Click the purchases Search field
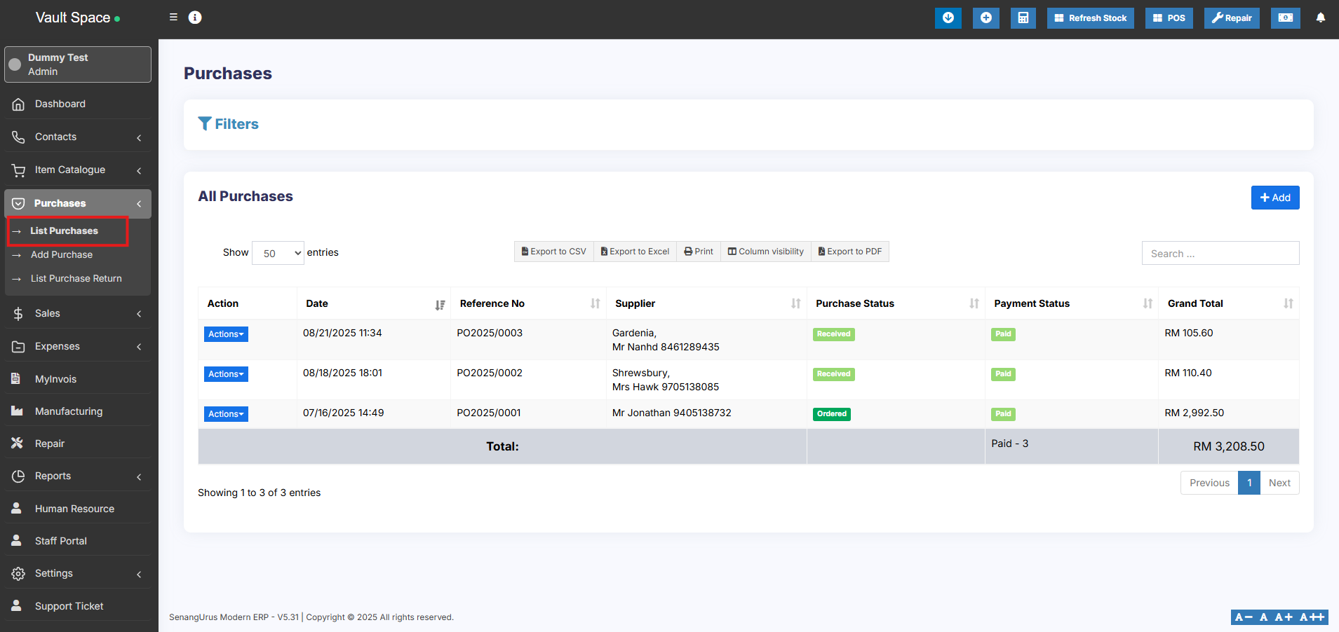The height and width of the screenshot is (632, 1339). [x=1220, y=254]
